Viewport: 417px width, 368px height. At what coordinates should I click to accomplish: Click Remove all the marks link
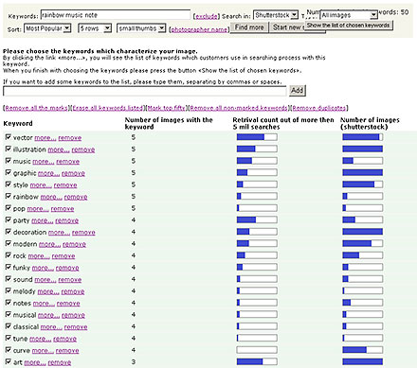pos(36,108)
